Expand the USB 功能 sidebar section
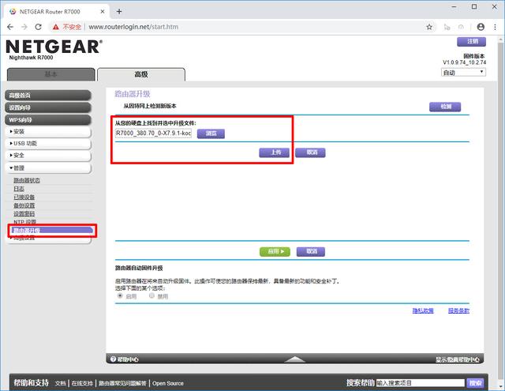This screenshot has width=505, height=391. pos(48,144)
